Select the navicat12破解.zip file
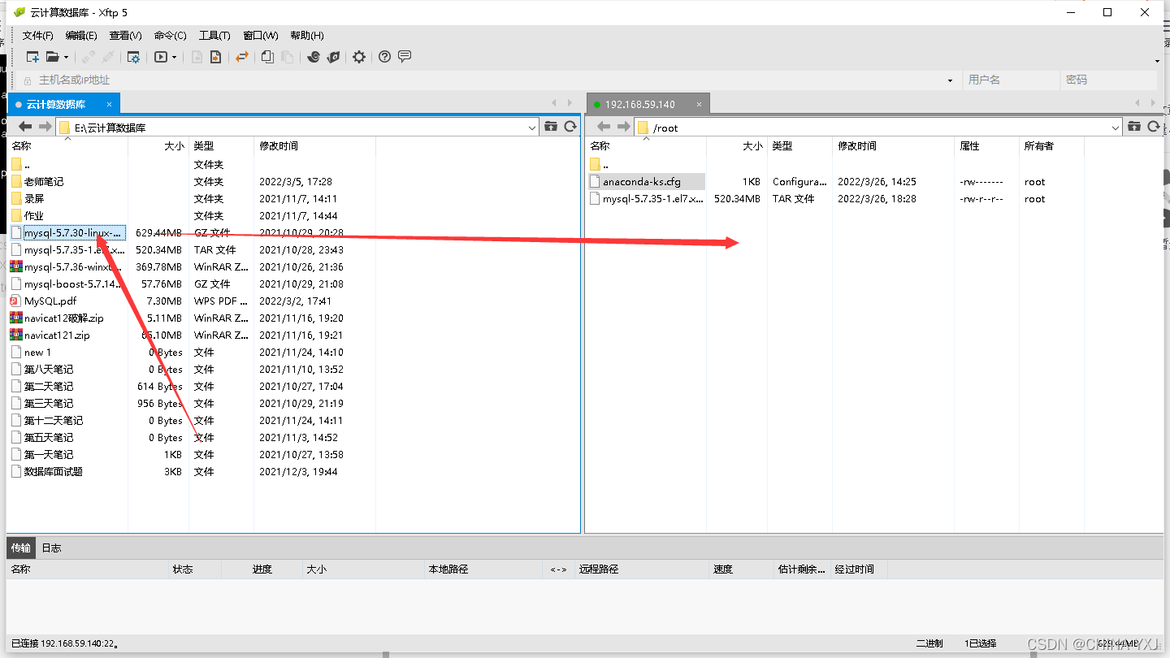This screenshot has width=1170, height=658. [x=64, y=318]
